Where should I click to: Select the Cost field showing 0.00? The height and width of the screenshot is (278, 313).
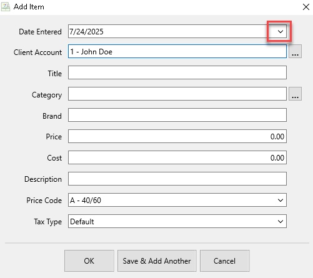coord(177,157)
